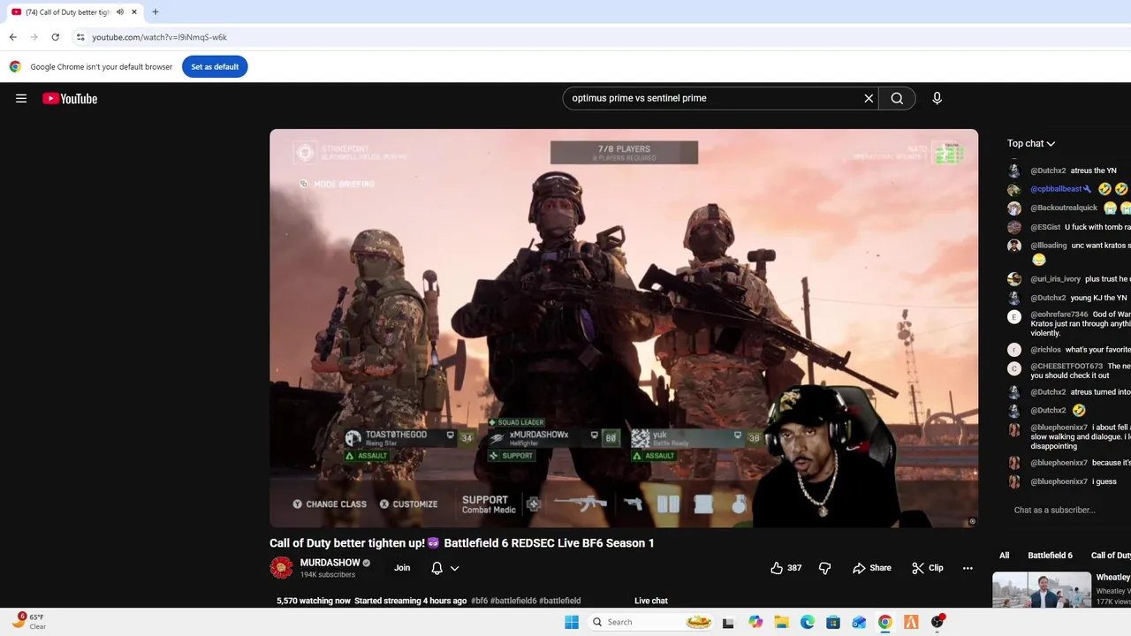The image size is (1131, 636).
Task: Open OBS Studio from the taskbar
Action: 937,622
